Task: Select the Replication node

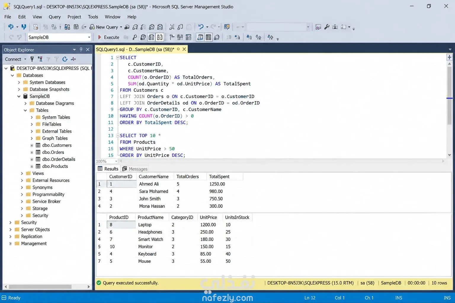Action: (x=31, y=236)
